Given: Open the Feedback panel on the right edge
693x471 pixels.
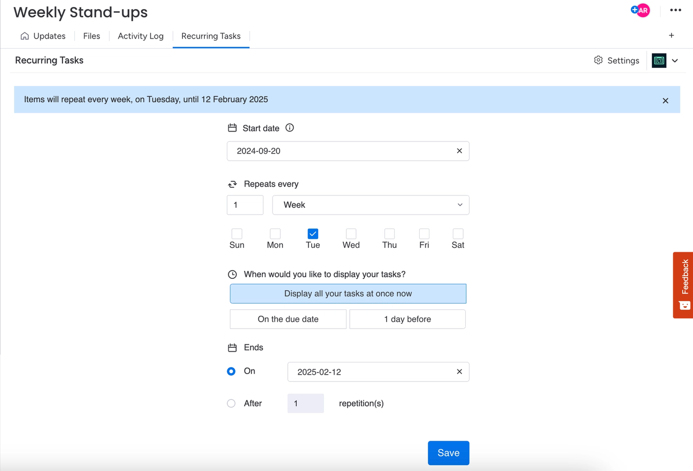Looking at the screenshot, I should point(683,285).
